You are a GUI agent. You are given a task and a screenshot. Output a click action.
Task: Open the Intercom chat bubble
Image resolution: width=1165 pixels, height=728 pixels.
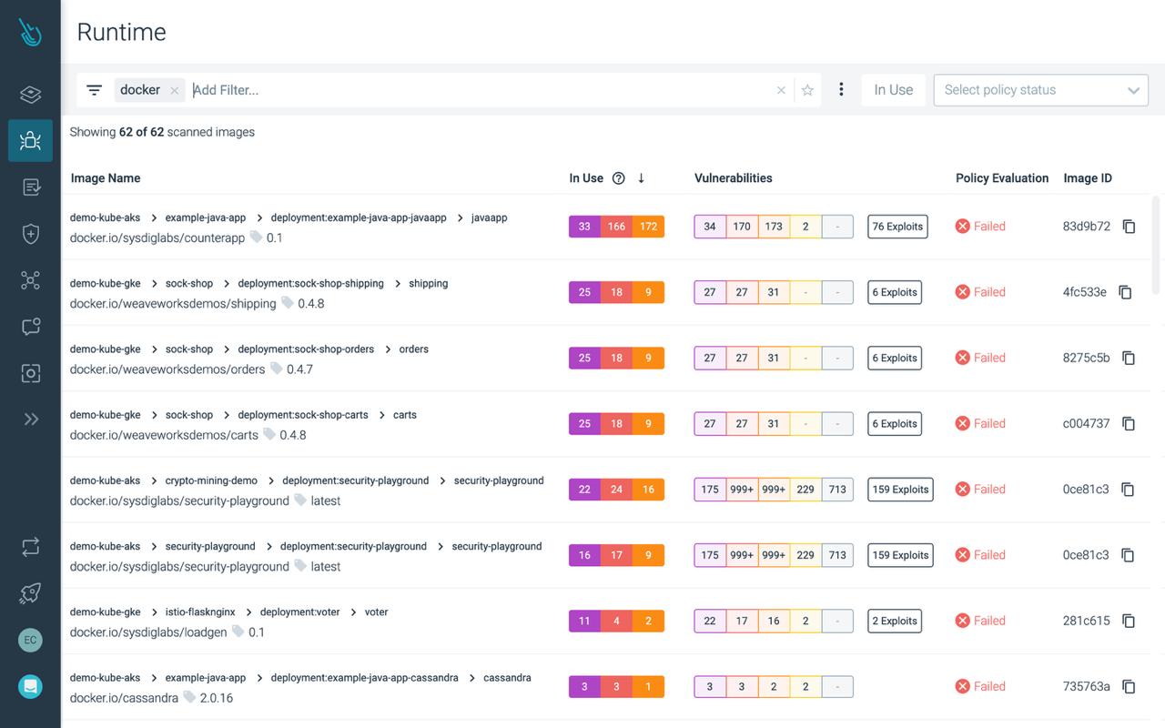pos(30,685)
